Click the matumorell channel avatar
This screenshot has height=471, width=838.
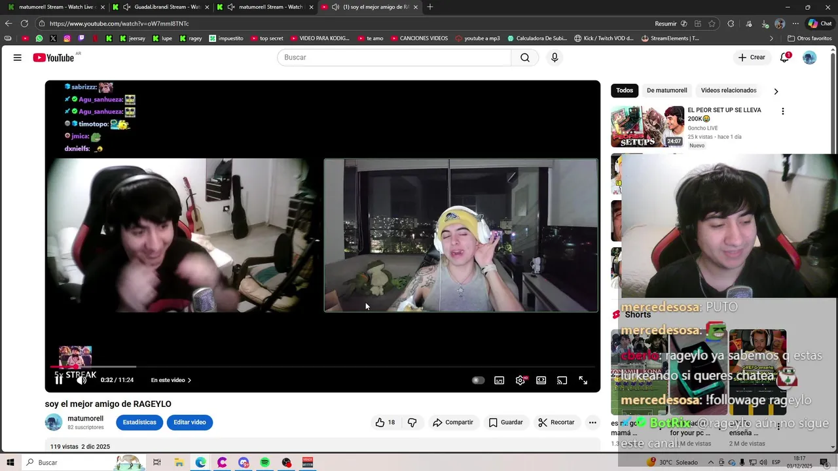(x=54, y=423)
